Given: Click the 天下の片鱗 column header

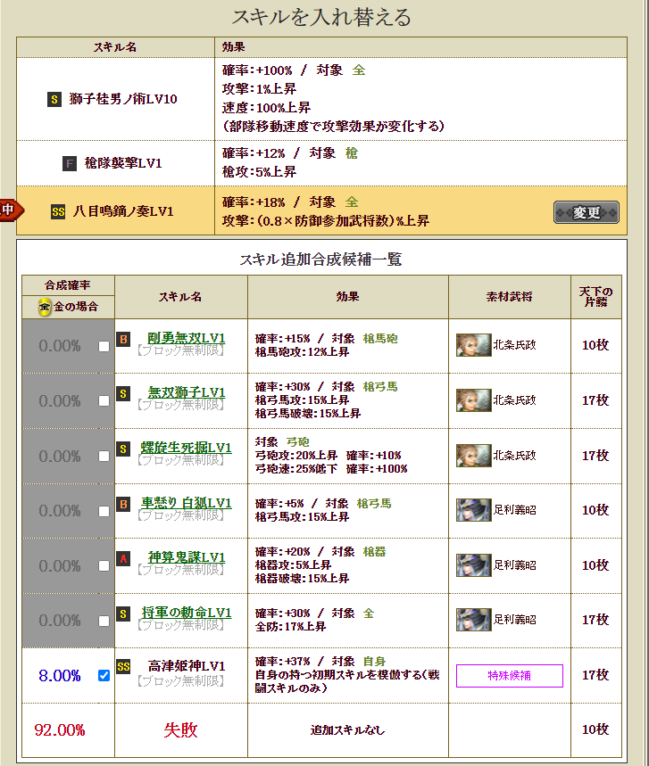Looking at the screenshot, I should (x=595, y=297).
